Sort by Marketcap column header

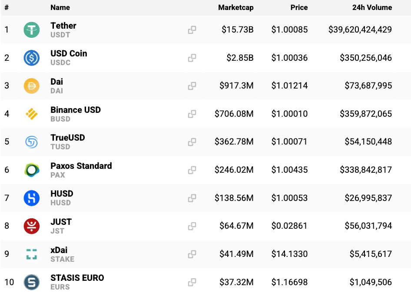click(235, 7)
